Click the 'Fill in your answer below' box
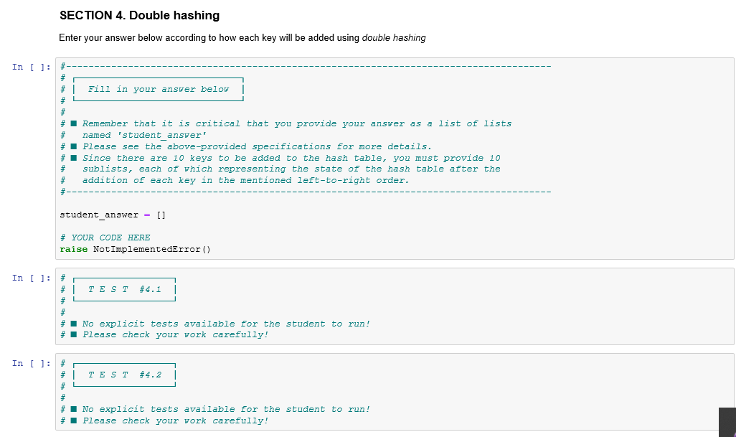The width and height of the screenshot is (736, 437). pos(159,89)
